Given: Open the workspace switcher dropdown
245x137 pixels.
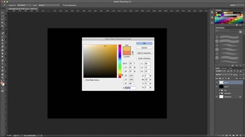Looking at the screenshot, I should pyautogui.click(x=237, y=5).
